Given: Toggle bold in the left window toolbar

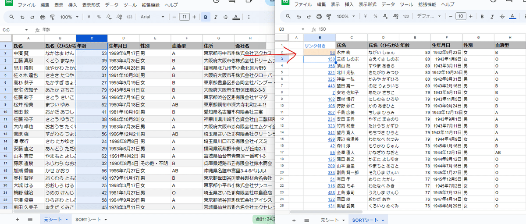Looking at the screenshot, I should [206, 17].
